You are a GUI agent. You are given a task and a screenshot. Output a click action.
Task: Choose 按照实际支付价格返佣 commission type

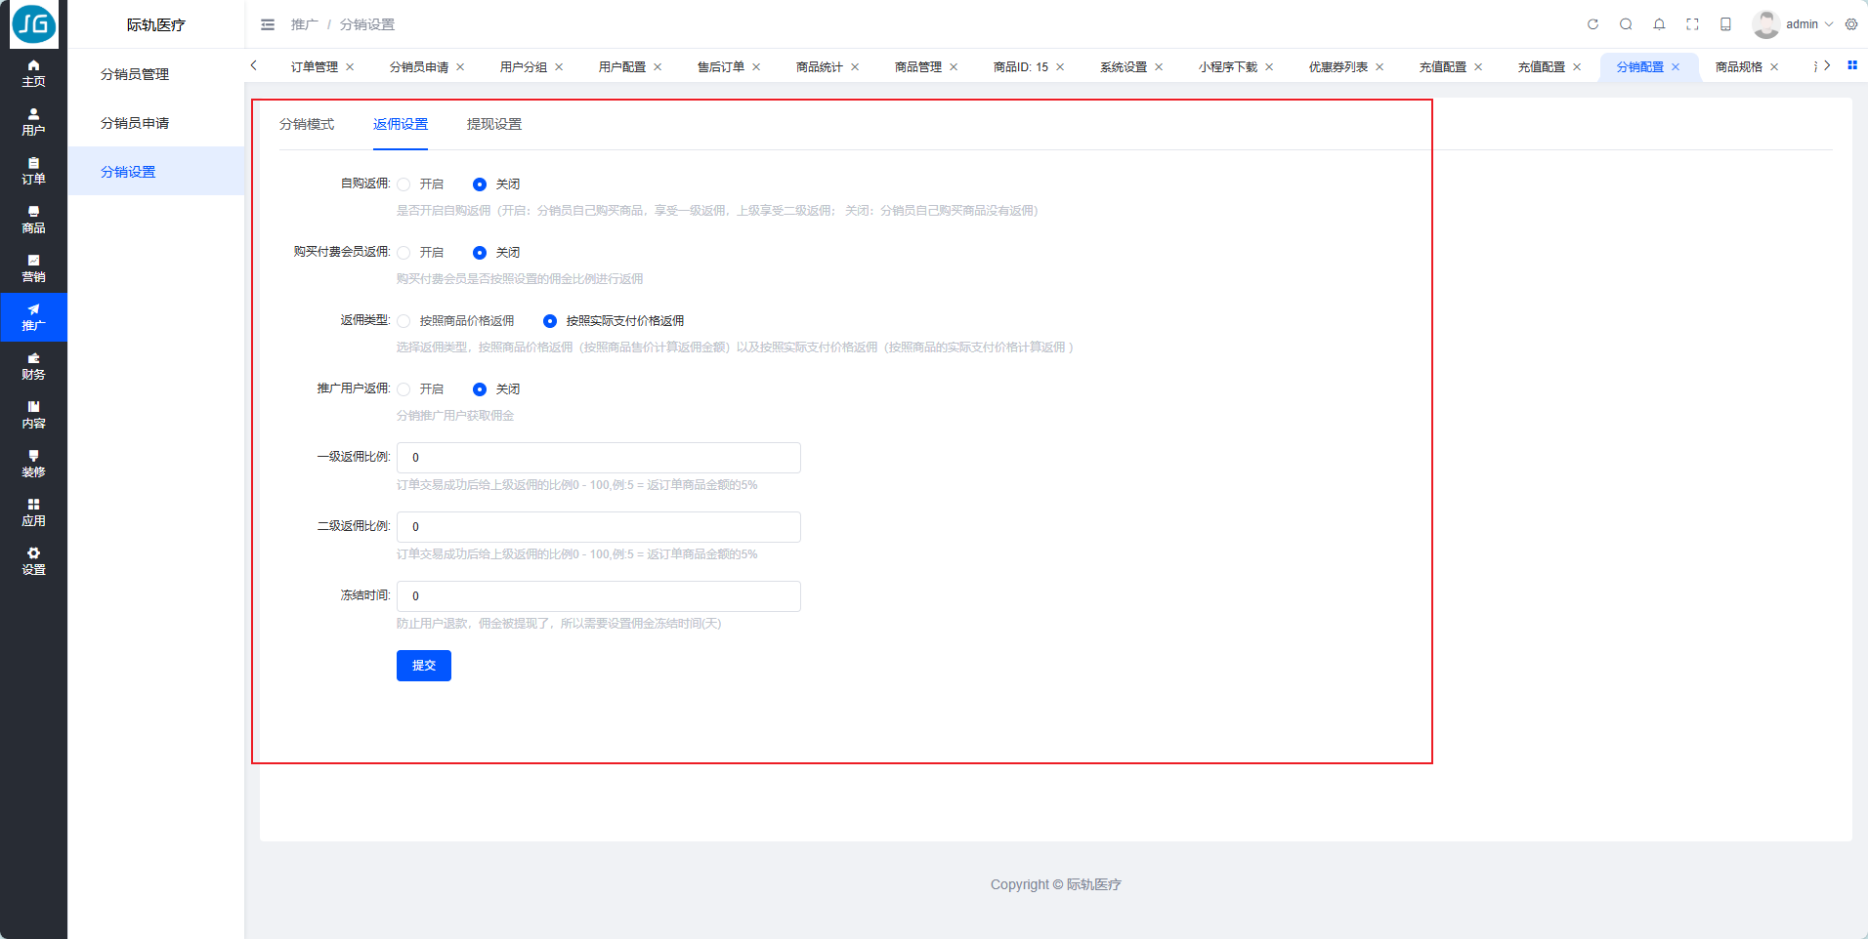(x=550, y=321)
